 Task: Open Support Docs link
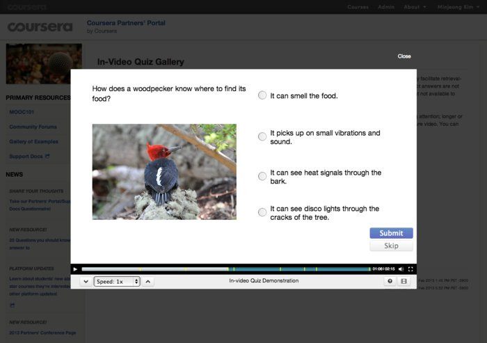pos(26,157)
